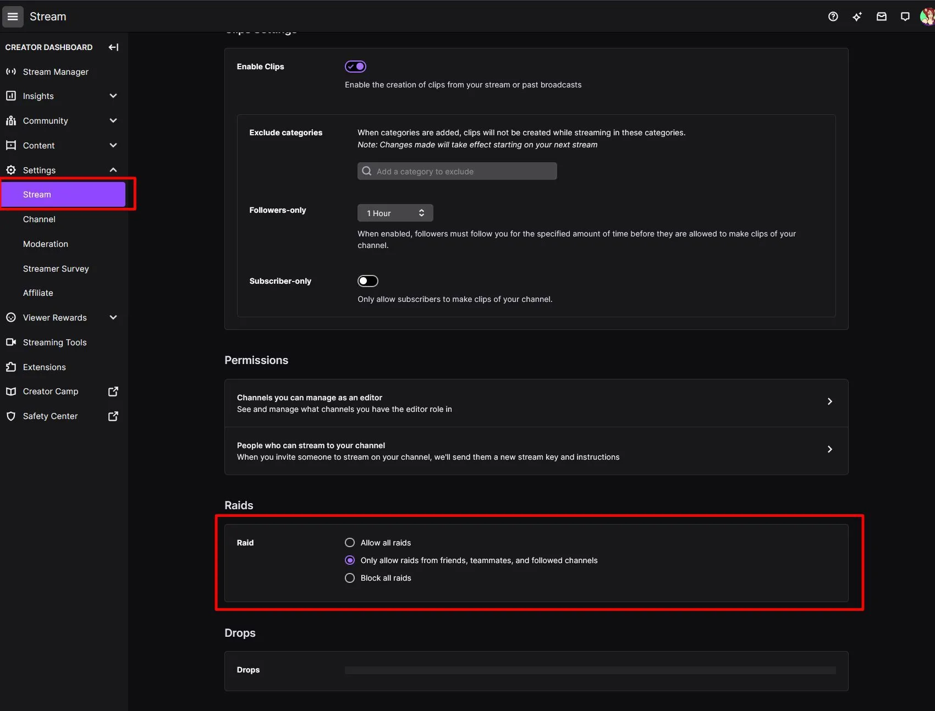Open people who can stream arrow

[x=830, y=449]
